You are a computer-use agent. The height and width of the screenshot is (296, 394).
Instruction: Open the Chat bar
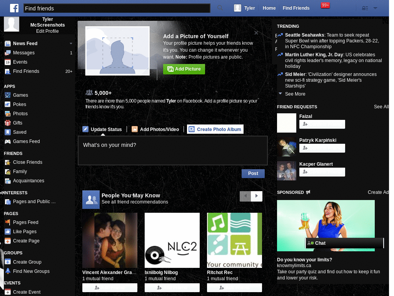point(344,243)
